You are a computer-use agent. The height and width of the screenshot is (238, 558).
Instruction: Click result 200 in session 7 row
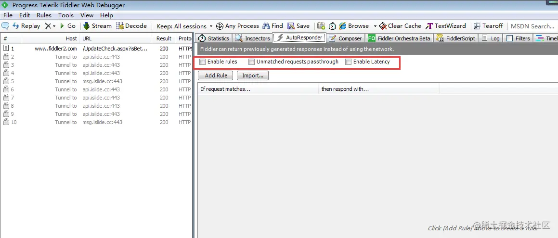pos(164,98)
